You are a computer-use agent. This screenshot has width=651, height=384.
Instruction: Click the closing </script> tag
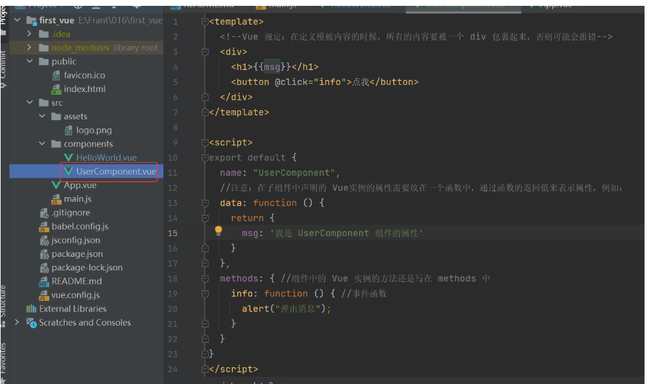pos(233,369)
